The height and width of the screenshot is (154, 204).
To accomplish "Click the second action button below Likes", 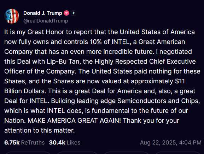I will pyautogui.click(x=78, y=153).
